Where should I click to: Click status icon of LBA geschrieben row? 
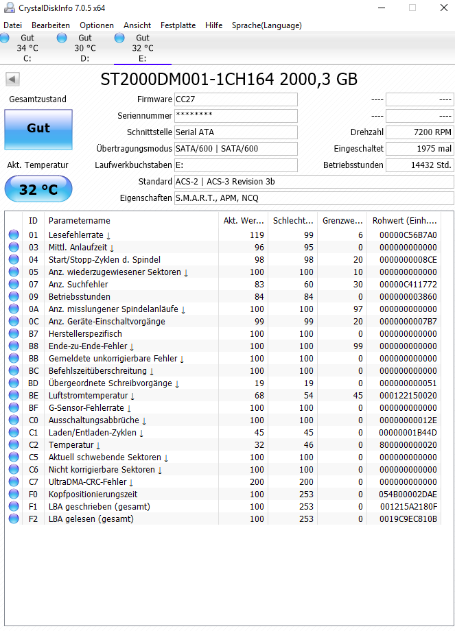14,506
